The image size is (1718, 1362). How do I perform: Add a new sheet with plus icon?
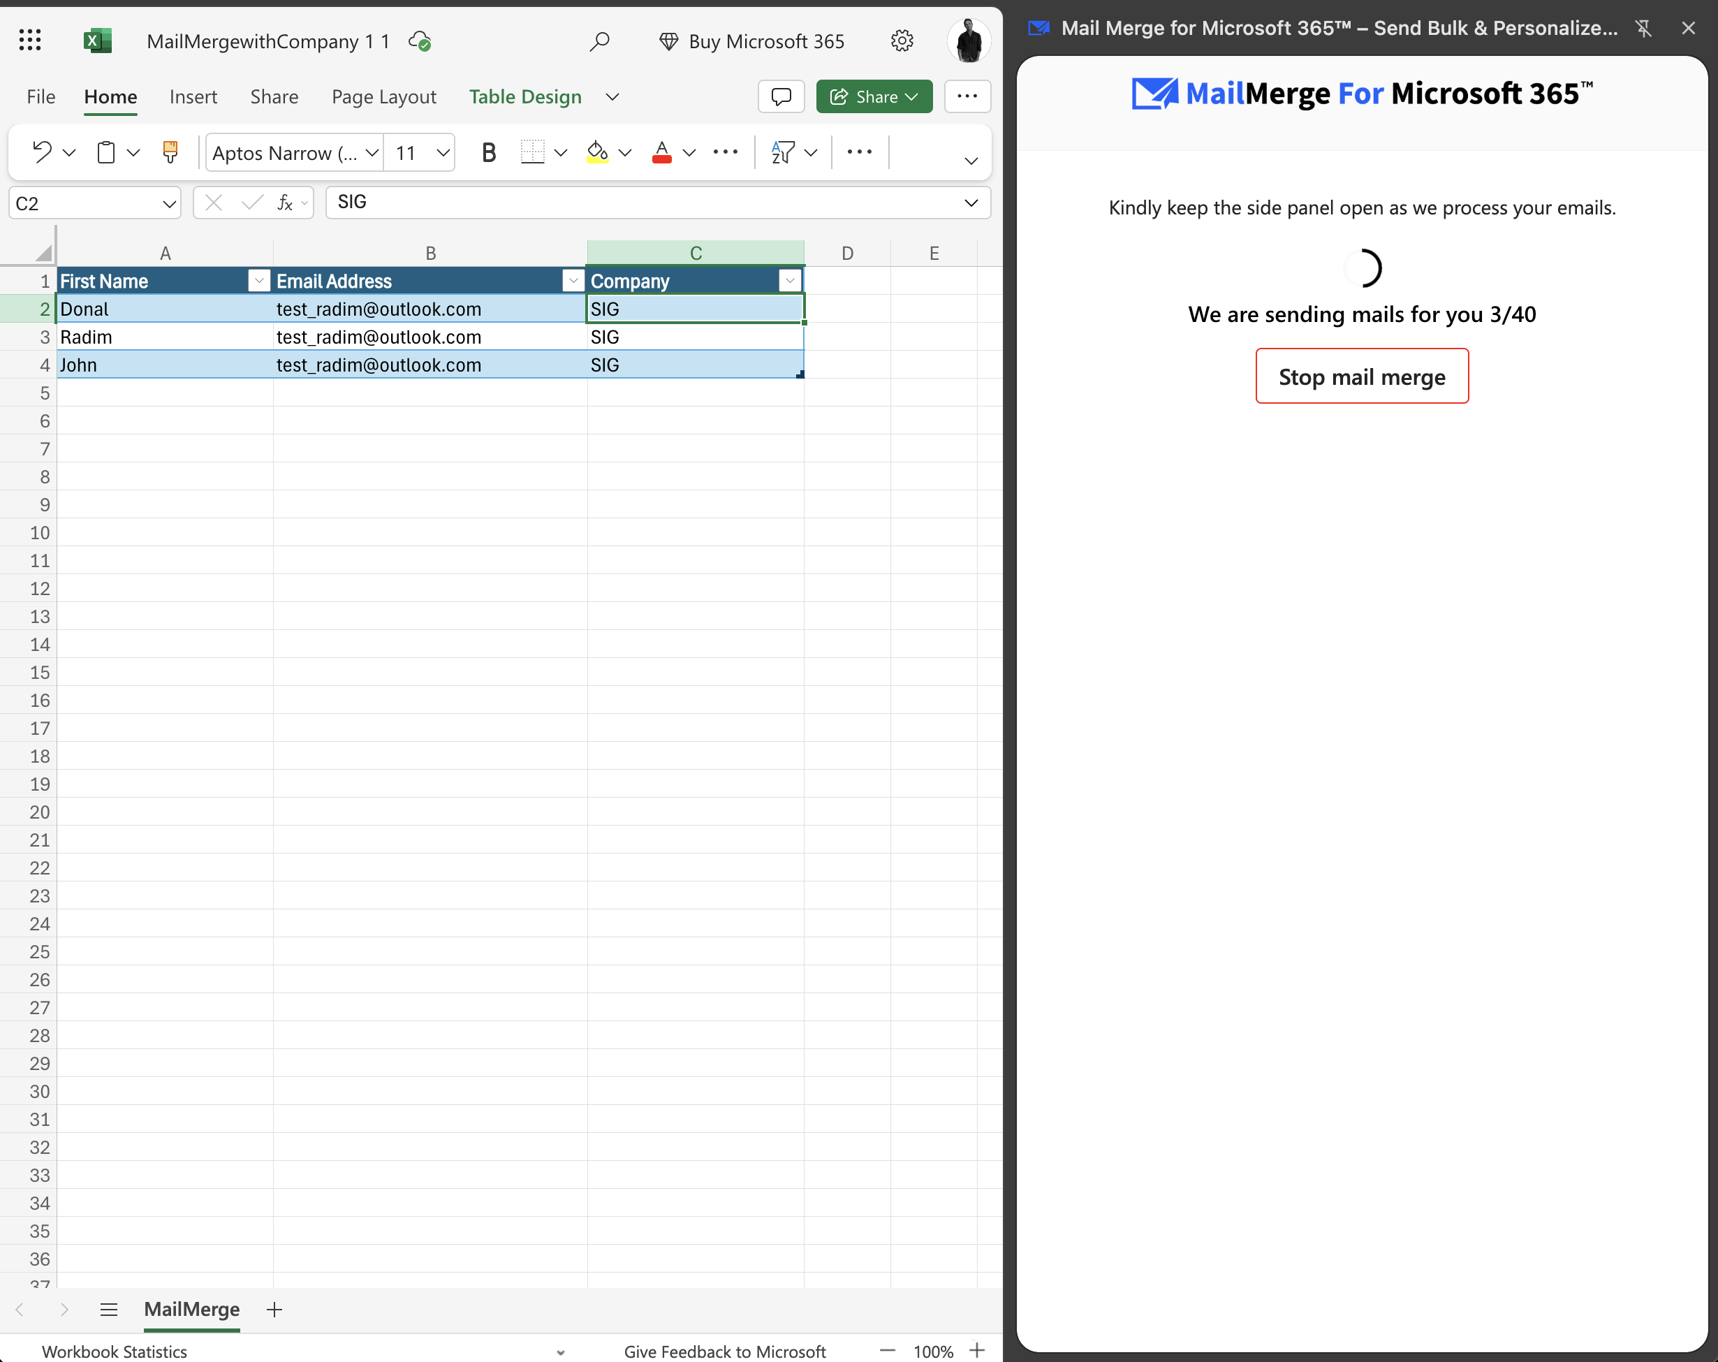pyautogui.click(x=274, y=1310)
